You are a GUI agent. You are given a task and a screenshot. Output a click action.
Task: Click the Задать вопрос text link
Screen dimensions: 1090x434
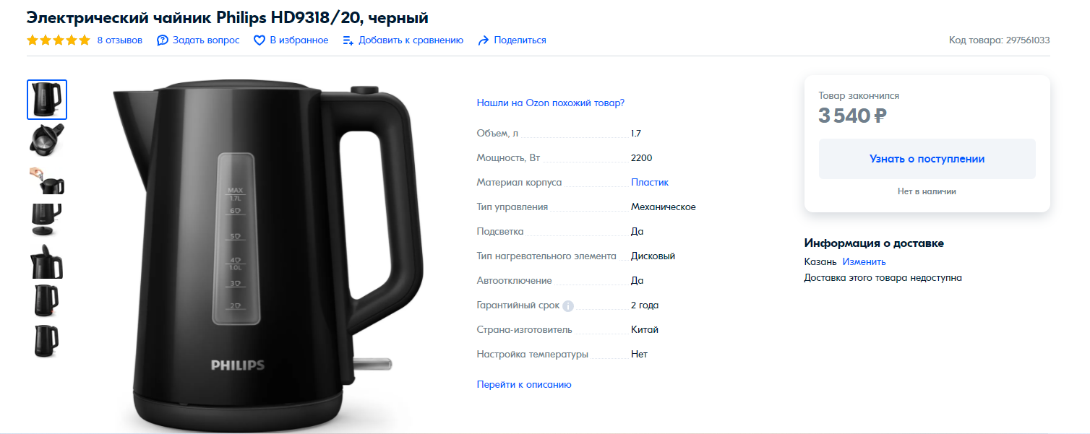pyautogui.click(x=206, y=40)
